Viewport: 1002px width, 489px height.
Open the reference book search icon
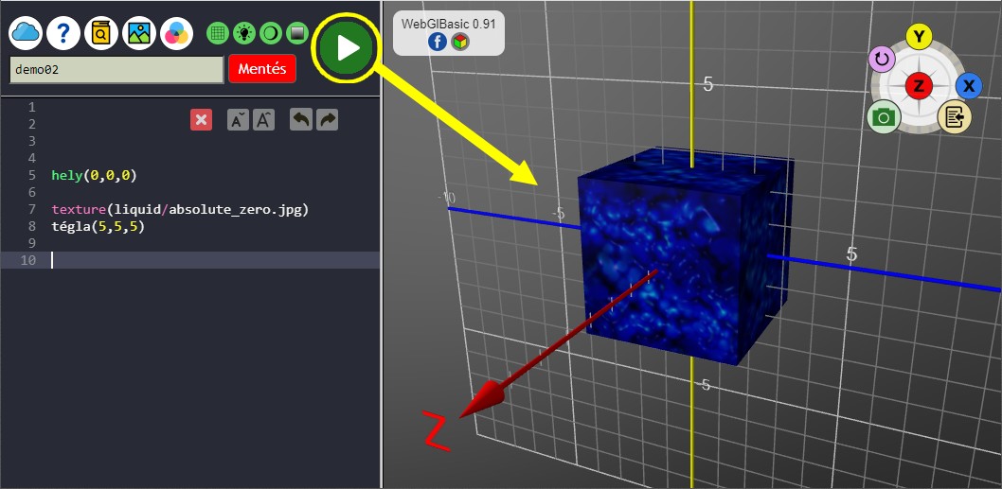pyautogui.click(x=101, y=33)
